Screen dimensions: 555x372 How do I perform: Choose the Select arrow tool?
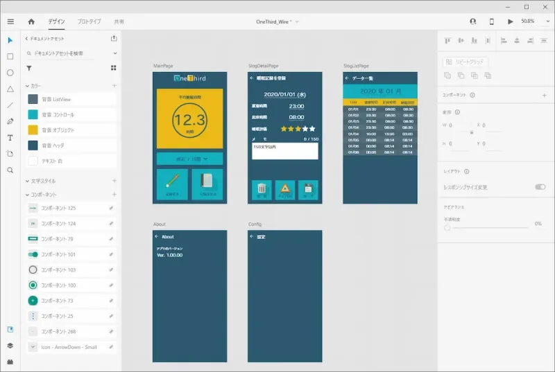tap(10, 40)
